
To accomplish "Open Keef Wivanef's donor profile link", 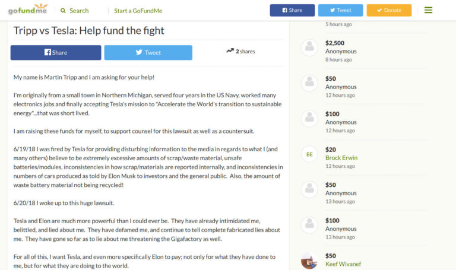I will pyautogui.click(x=343, y=264).
